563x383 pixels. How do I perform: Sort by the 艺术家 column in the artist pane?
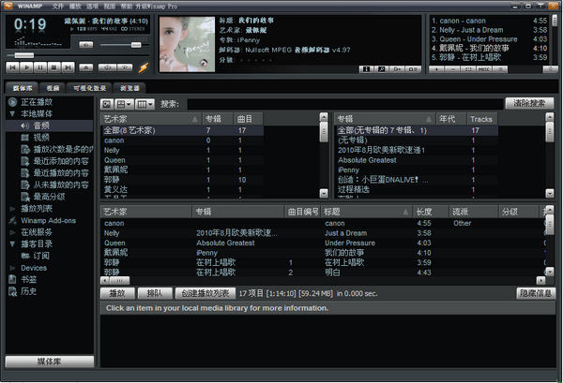click(x=151, y=119)
